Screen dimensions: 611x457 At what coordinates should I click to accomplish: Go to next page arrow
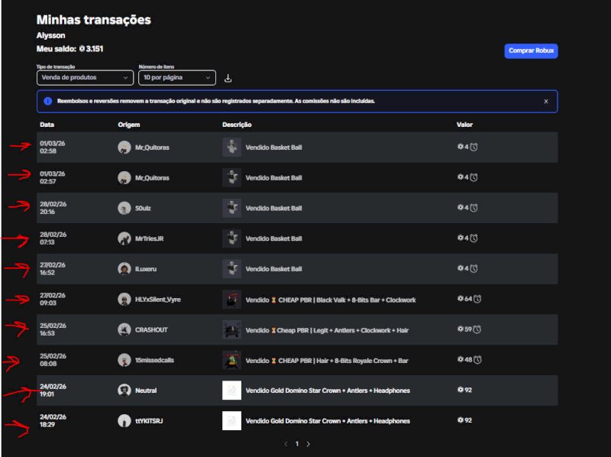pos(308,443)
